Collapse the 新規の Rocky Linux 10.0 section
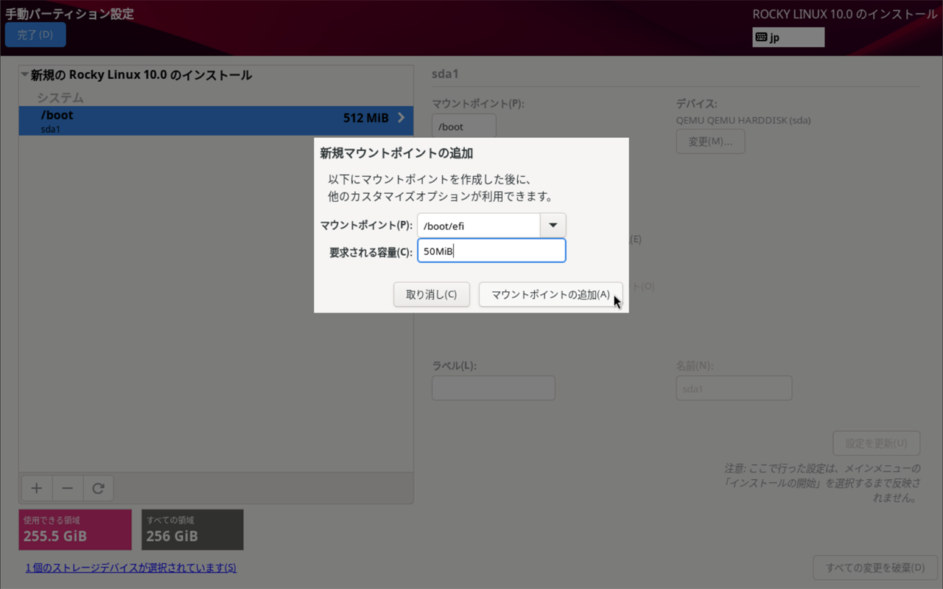Screen dimensions: 943x589 [x=23, y=74]
